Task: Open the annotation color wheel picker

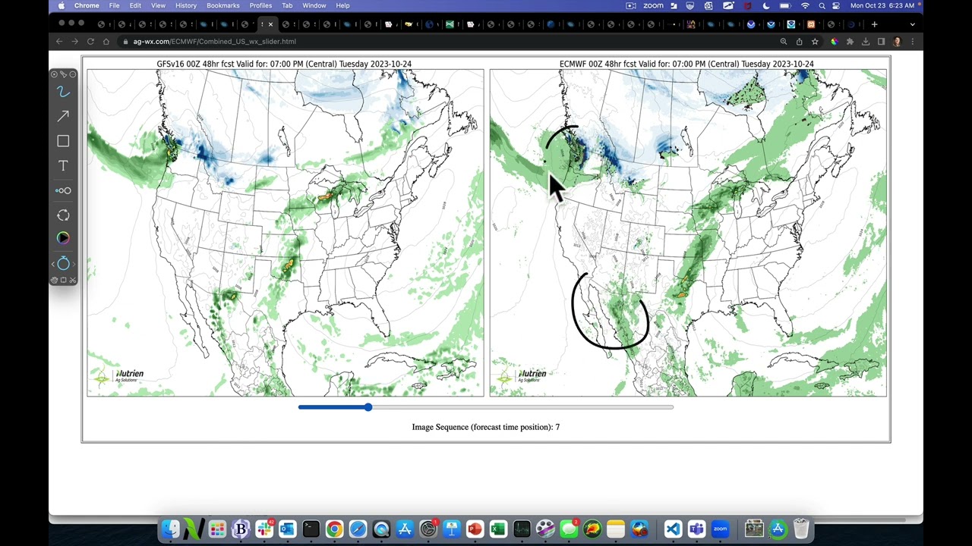Action: click(x=63, y=238)
